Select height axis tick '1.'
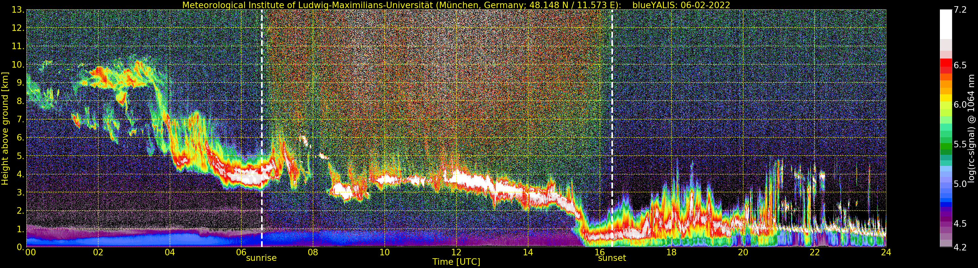 [x=21, y=229]
